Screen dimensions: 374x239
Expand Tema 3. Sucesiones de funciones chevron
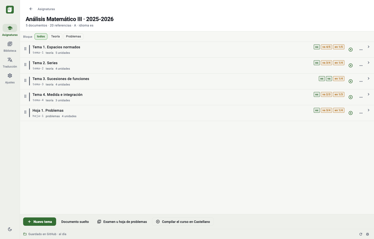369,78
